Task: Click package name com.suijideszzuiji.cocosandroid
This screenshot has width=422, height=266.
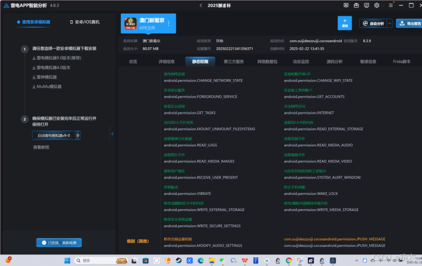Action: pyautogui.click(x=316, y=41)
